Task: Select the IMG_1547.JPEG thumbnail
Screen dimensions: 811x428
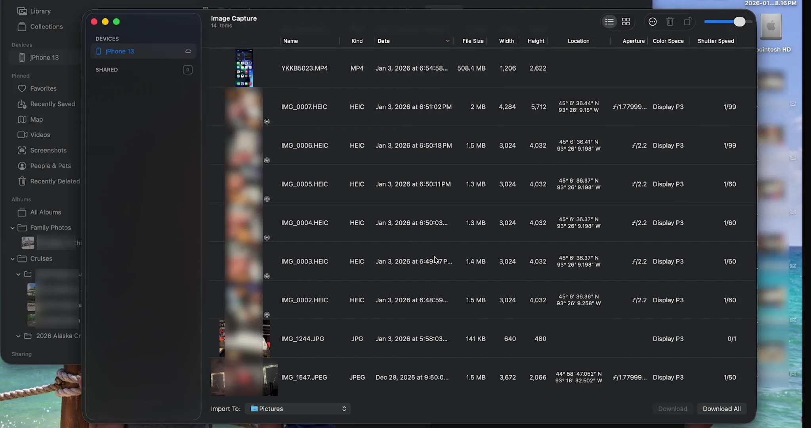Action: (x=244, y=377)
